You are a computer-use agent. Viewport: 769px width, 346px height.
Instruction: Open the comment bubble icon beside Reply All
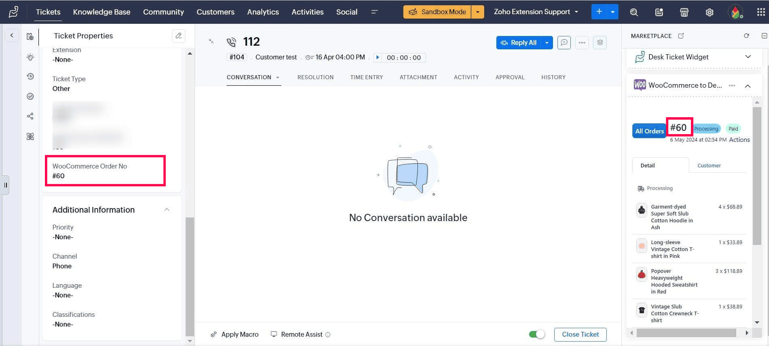564,42
